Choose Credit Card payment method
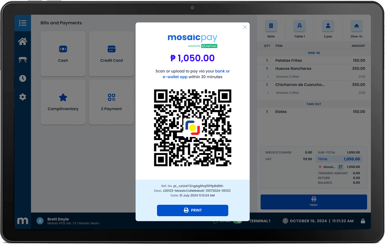This screenshot has height=244, width=385. tap(112, 54)
